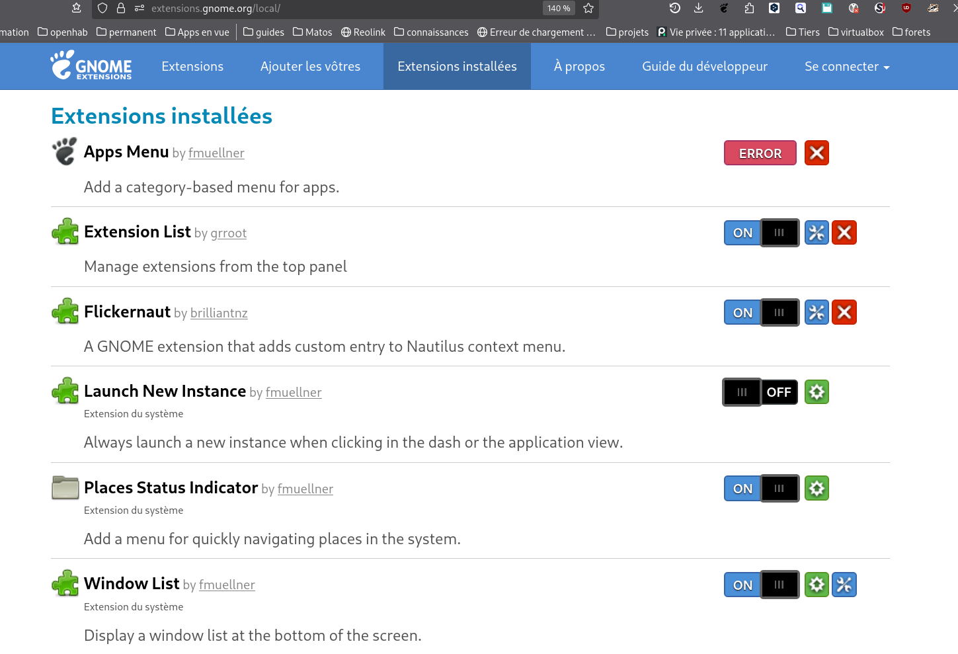Screen dimensions: 958x654
Task: Disable the Window List switch
Action: point(762,585)
